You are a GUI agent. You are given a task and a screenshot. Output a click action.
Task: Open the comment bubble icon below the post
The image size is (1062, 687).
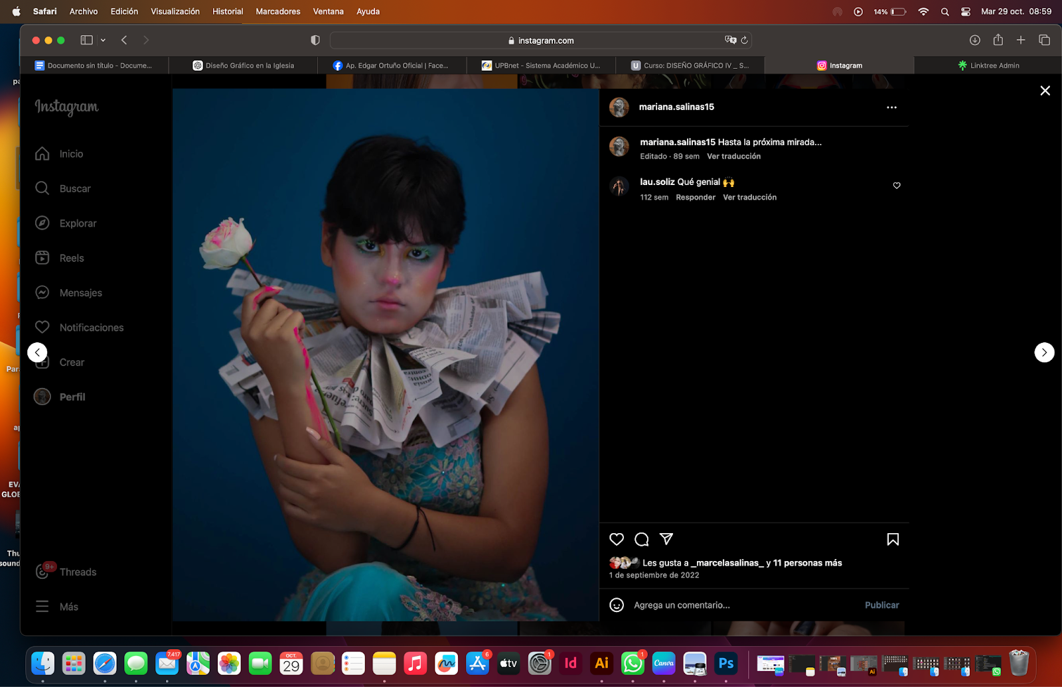(x=641, y=539)
